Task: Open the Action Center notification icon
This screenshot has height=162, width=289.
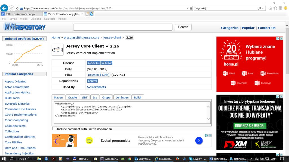Action: pyautogui.click(x=282, y=159)
